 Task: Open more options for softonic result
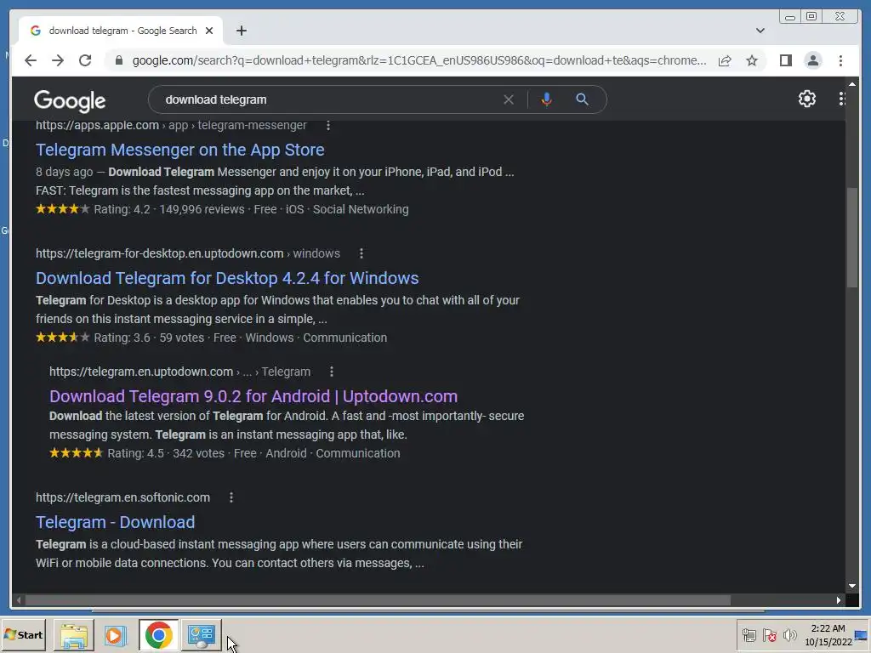click(x=231, y=497)
